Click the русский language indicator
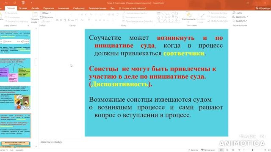Screen dimensions: 271x152 tap(19, 150)
